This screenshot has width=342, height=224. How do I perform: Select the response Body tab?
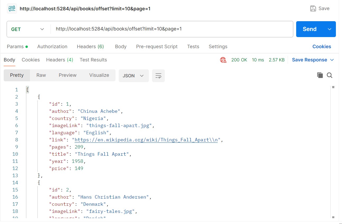coord(10,60)
